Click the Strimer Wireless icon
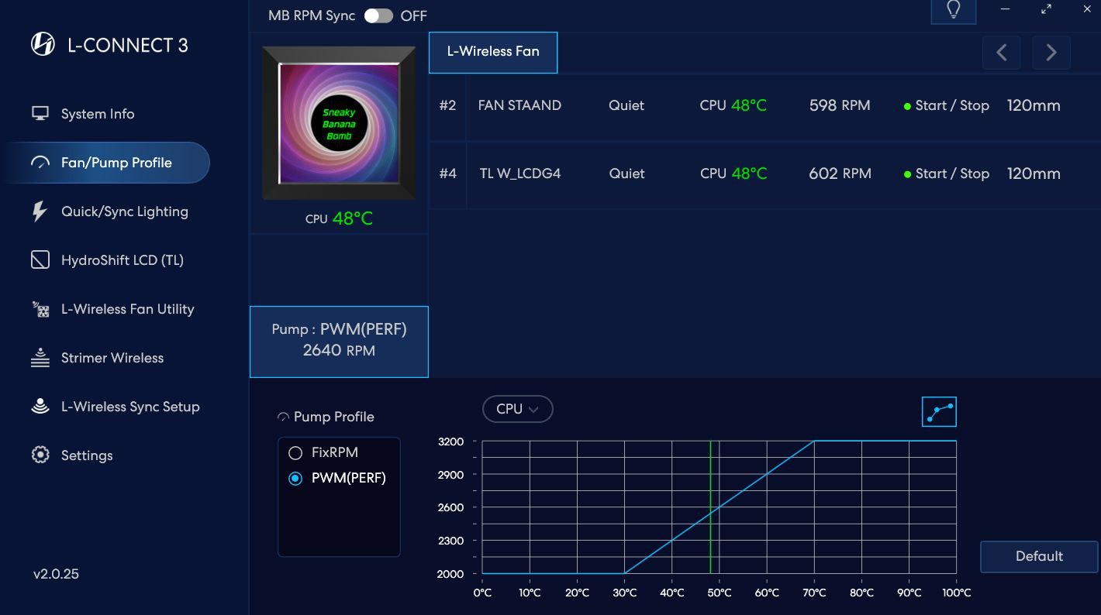This screenshot has height=615, width=1101. 40,358
